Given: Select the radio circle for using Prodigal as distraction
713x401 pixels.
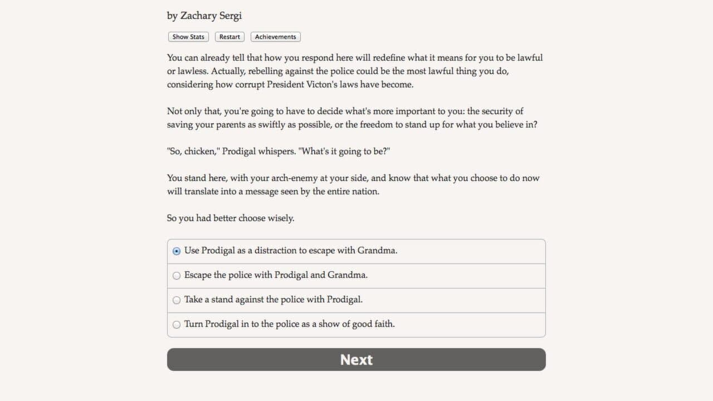Looking at the screenshot, I should pos(177,251).
